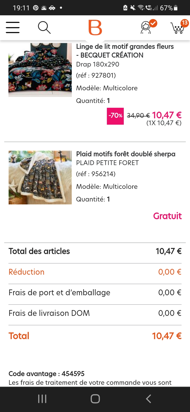
Task: Tap the orange Total row label
Action: [19, 336]
